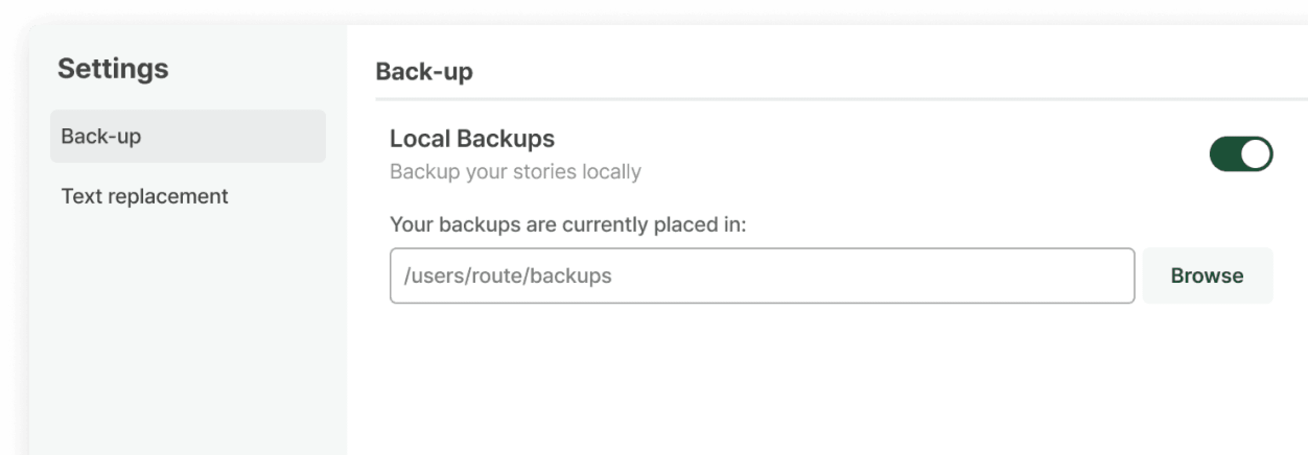The image size is (1308, 455).
Task: Click 'Your backups are currently placed in' text
Action: click(569, 225)
